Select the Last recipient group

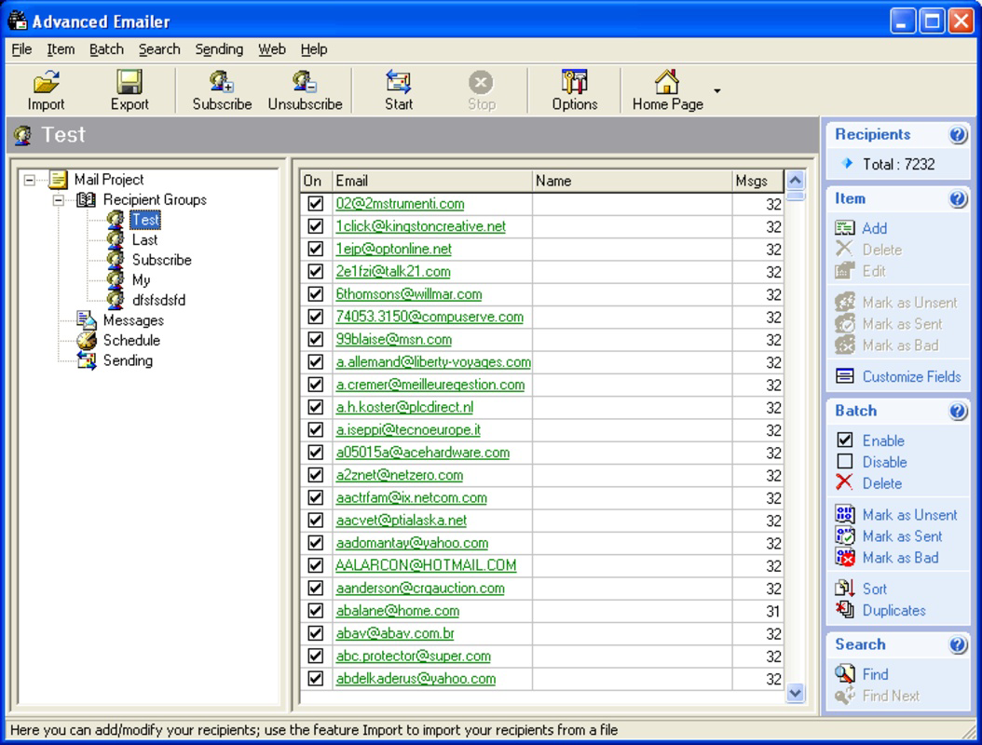point(144,239)
